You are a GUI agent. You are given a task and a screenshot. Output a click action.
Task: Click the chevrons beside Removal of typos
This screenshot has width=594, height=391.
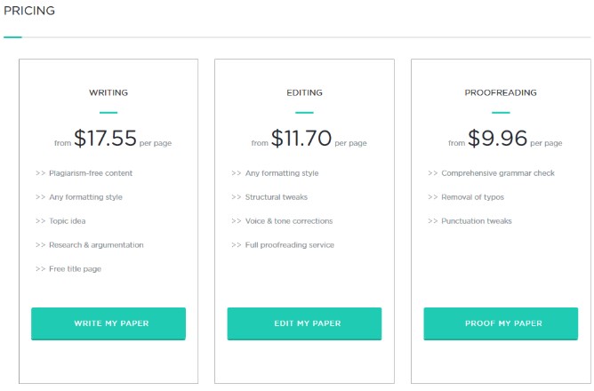pyautogui.click(x=433, y=197)
